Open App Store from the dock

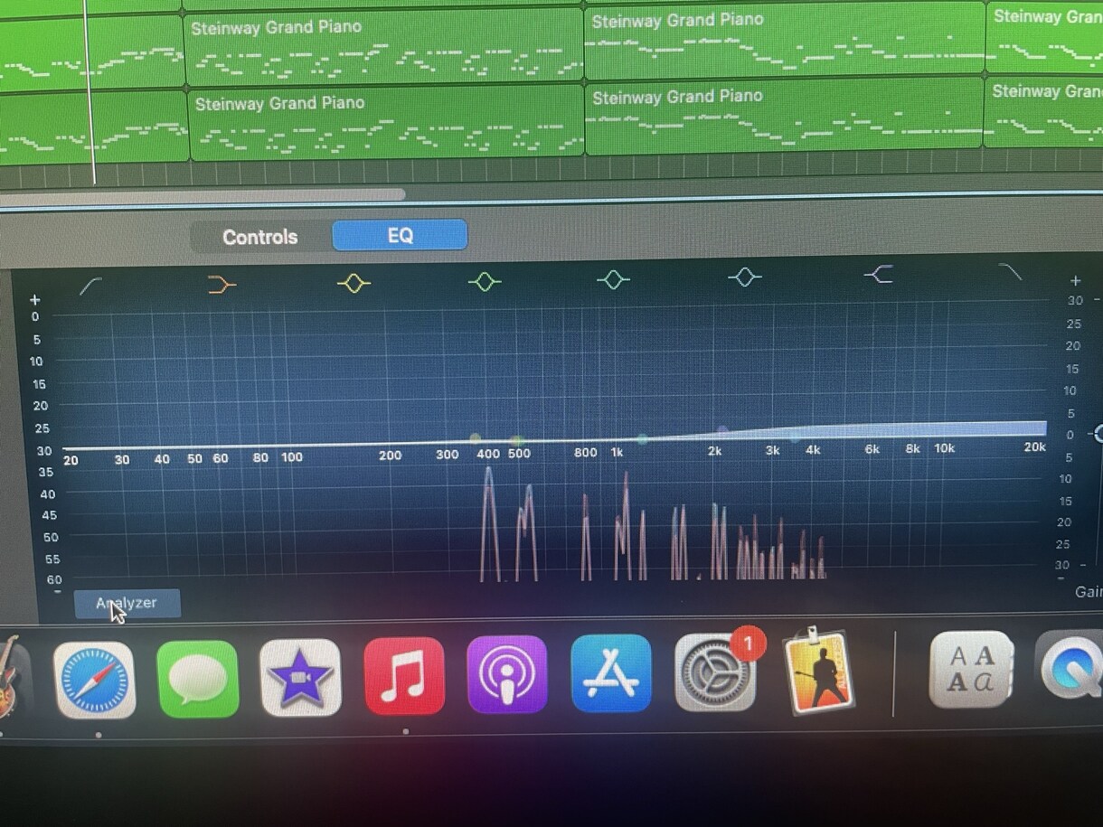611,673
